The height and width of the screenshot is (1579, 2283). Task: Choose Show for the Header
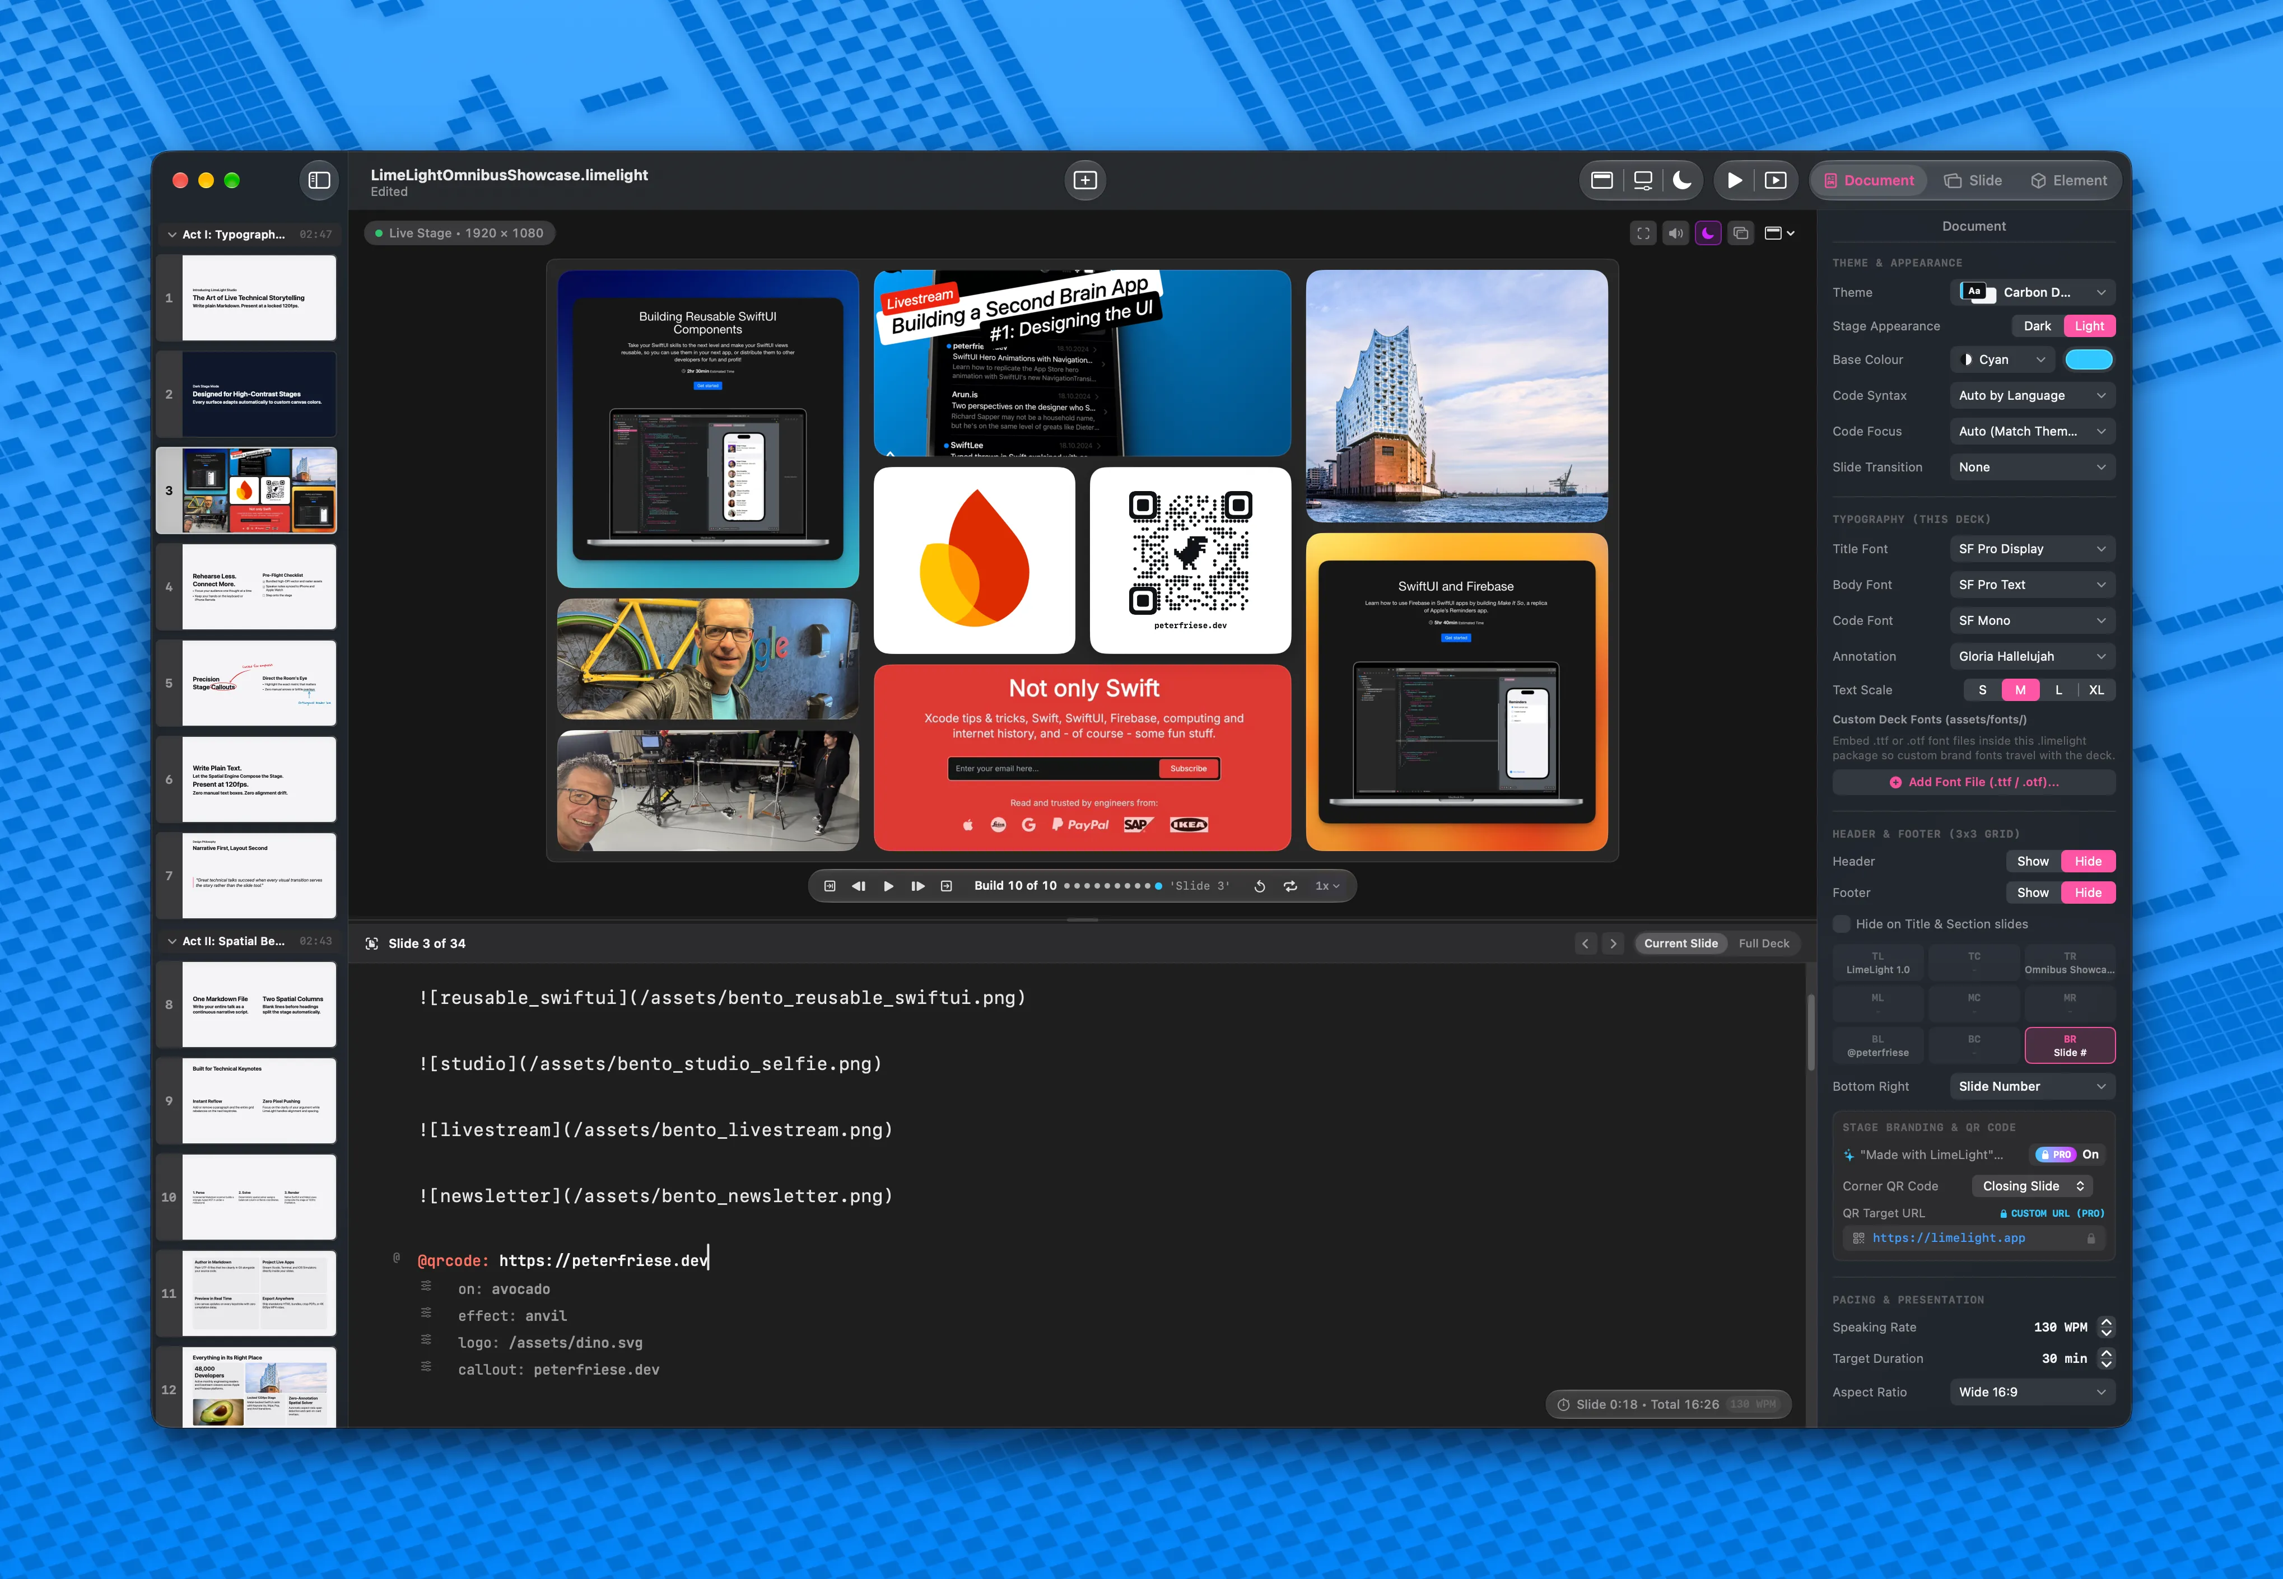(2033, 862)
